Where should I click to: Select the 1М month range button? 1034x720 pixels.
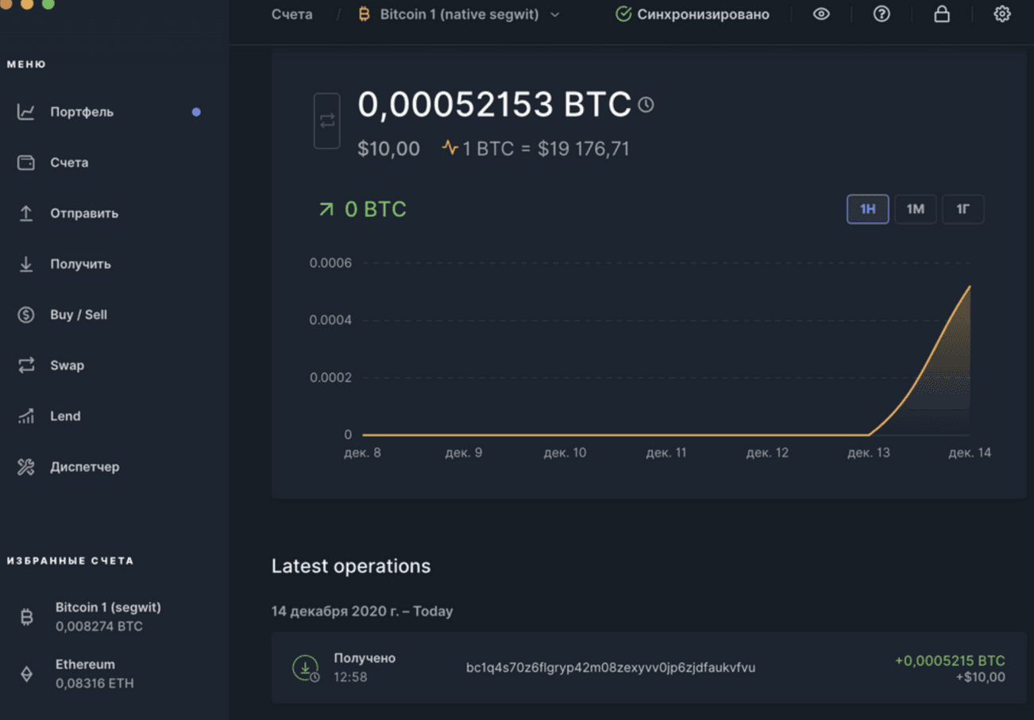tap(916, 210)
